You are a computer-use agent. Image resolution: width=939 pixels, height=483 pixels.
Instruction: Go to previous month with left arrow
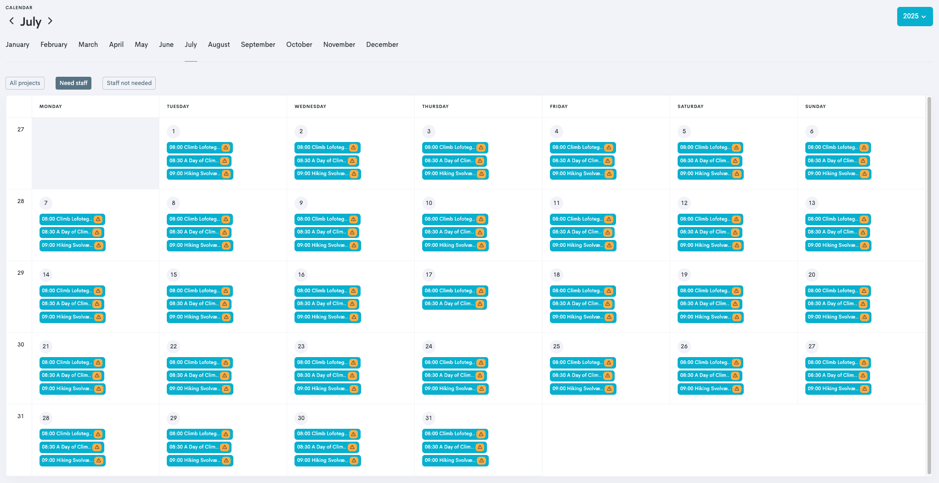[x=11, y=21]
